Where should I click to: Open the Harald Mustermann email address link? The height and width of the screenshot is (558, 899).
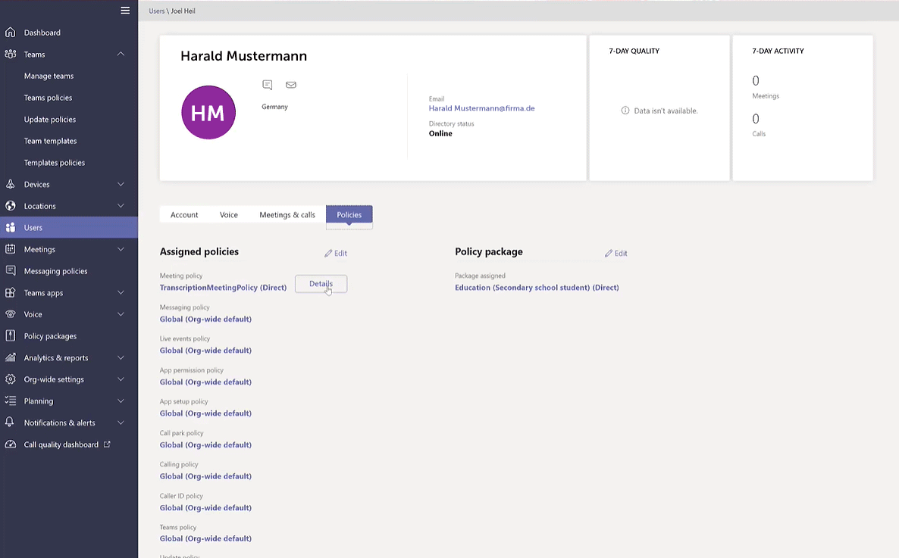coord(481,108)
